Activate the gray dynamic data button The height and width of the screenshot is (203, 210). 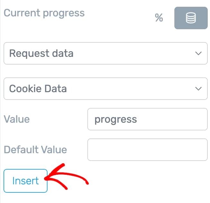(191, 18)
